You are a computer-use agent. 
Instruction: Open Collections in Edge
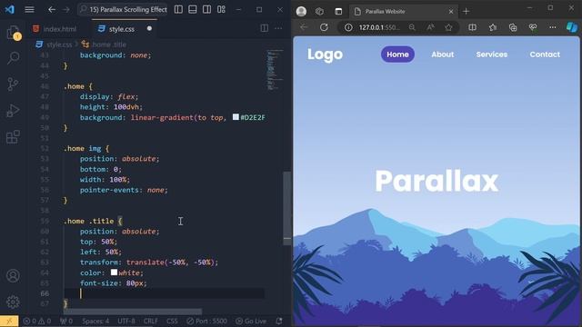tap(513, 27)
